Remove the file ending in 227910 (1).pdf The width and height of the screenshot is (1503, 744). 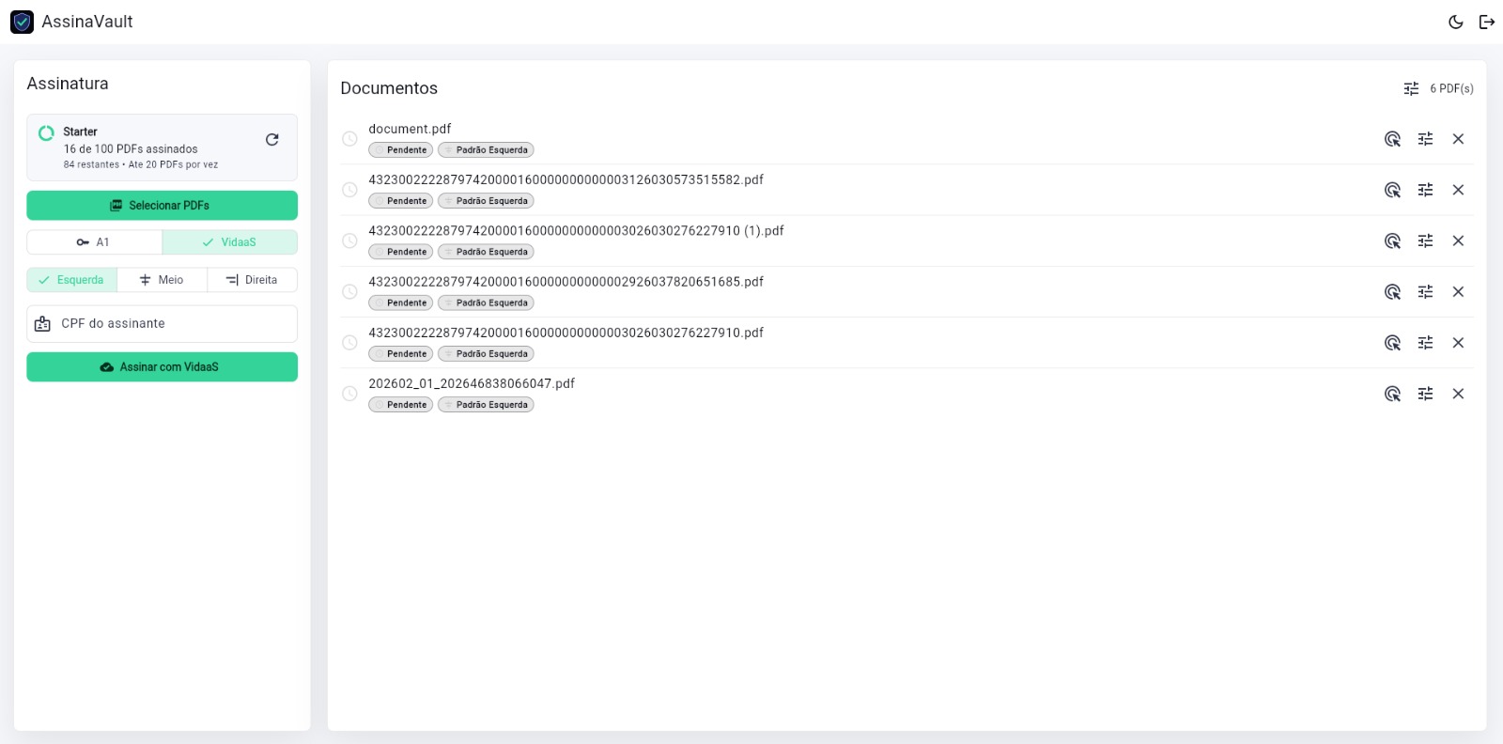(x=1459, y=240)
